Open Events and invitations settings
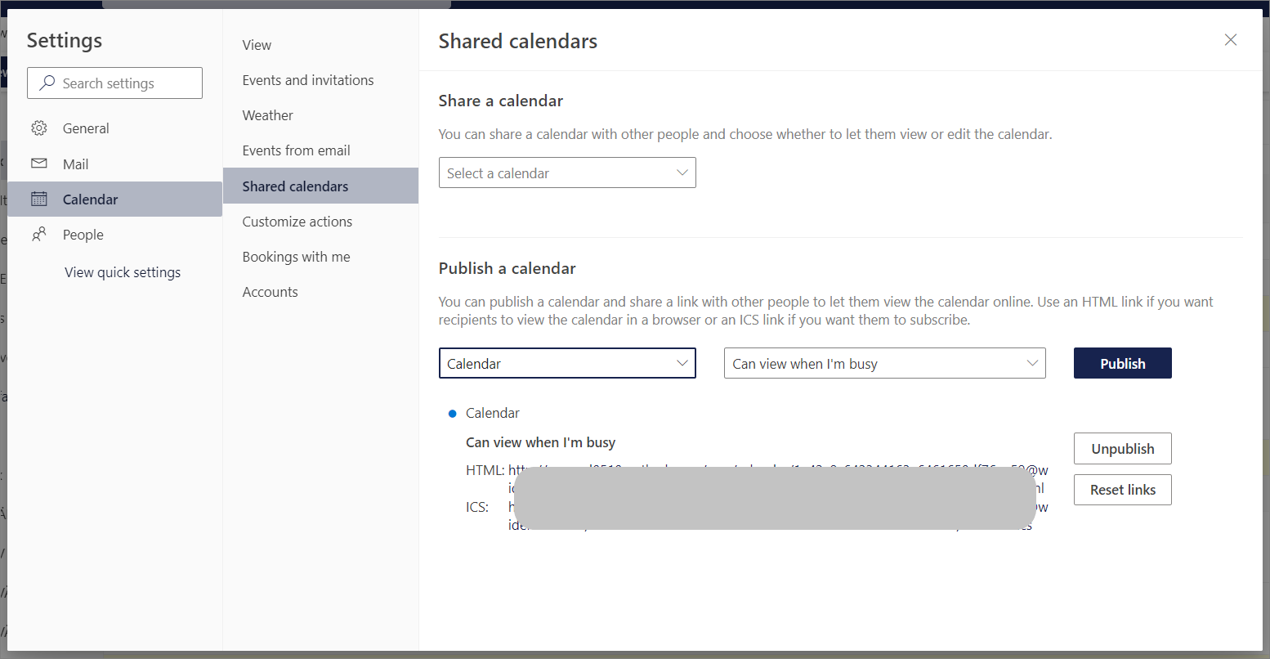Image resolution: width=1270 pixels, height=659 pixels. [x=308, y=79]
